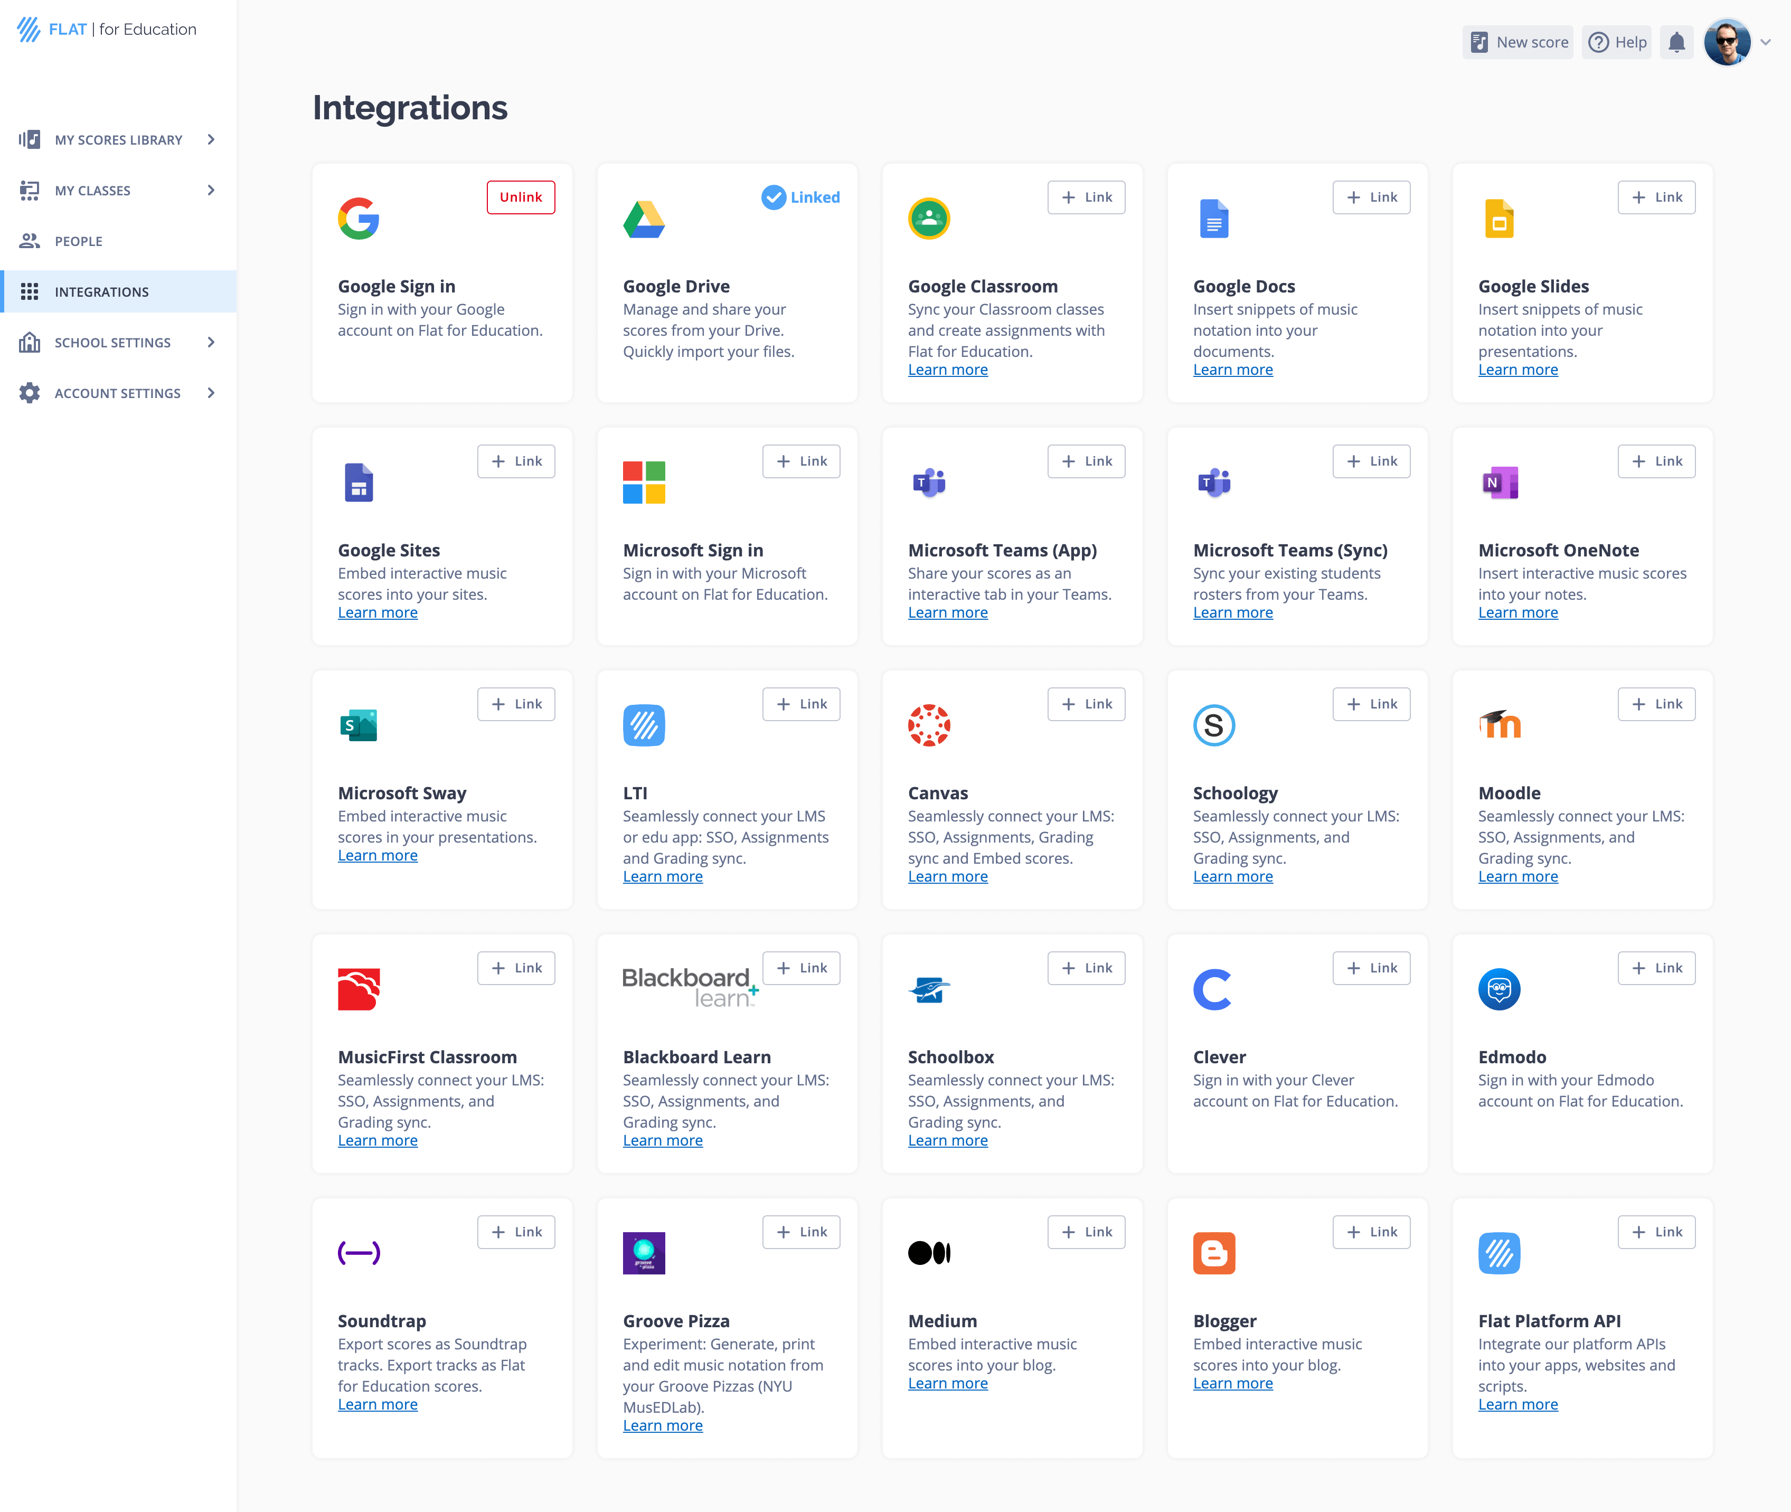The width and height of the screenshot is (1791, 1512).
Task: Click the user avatar photo
Action: point(1727,42)
